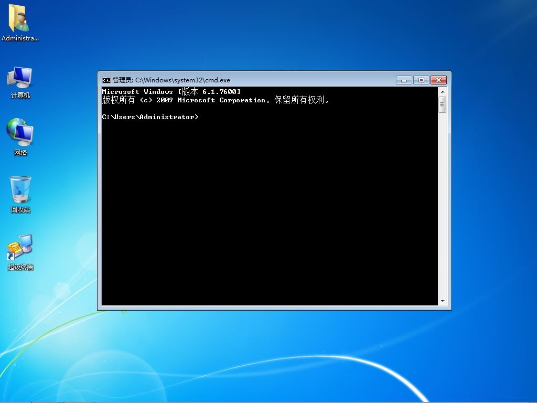Select the 回收站 recycle bin icon
Screen dimensions: 537x403
click(20, 195)
